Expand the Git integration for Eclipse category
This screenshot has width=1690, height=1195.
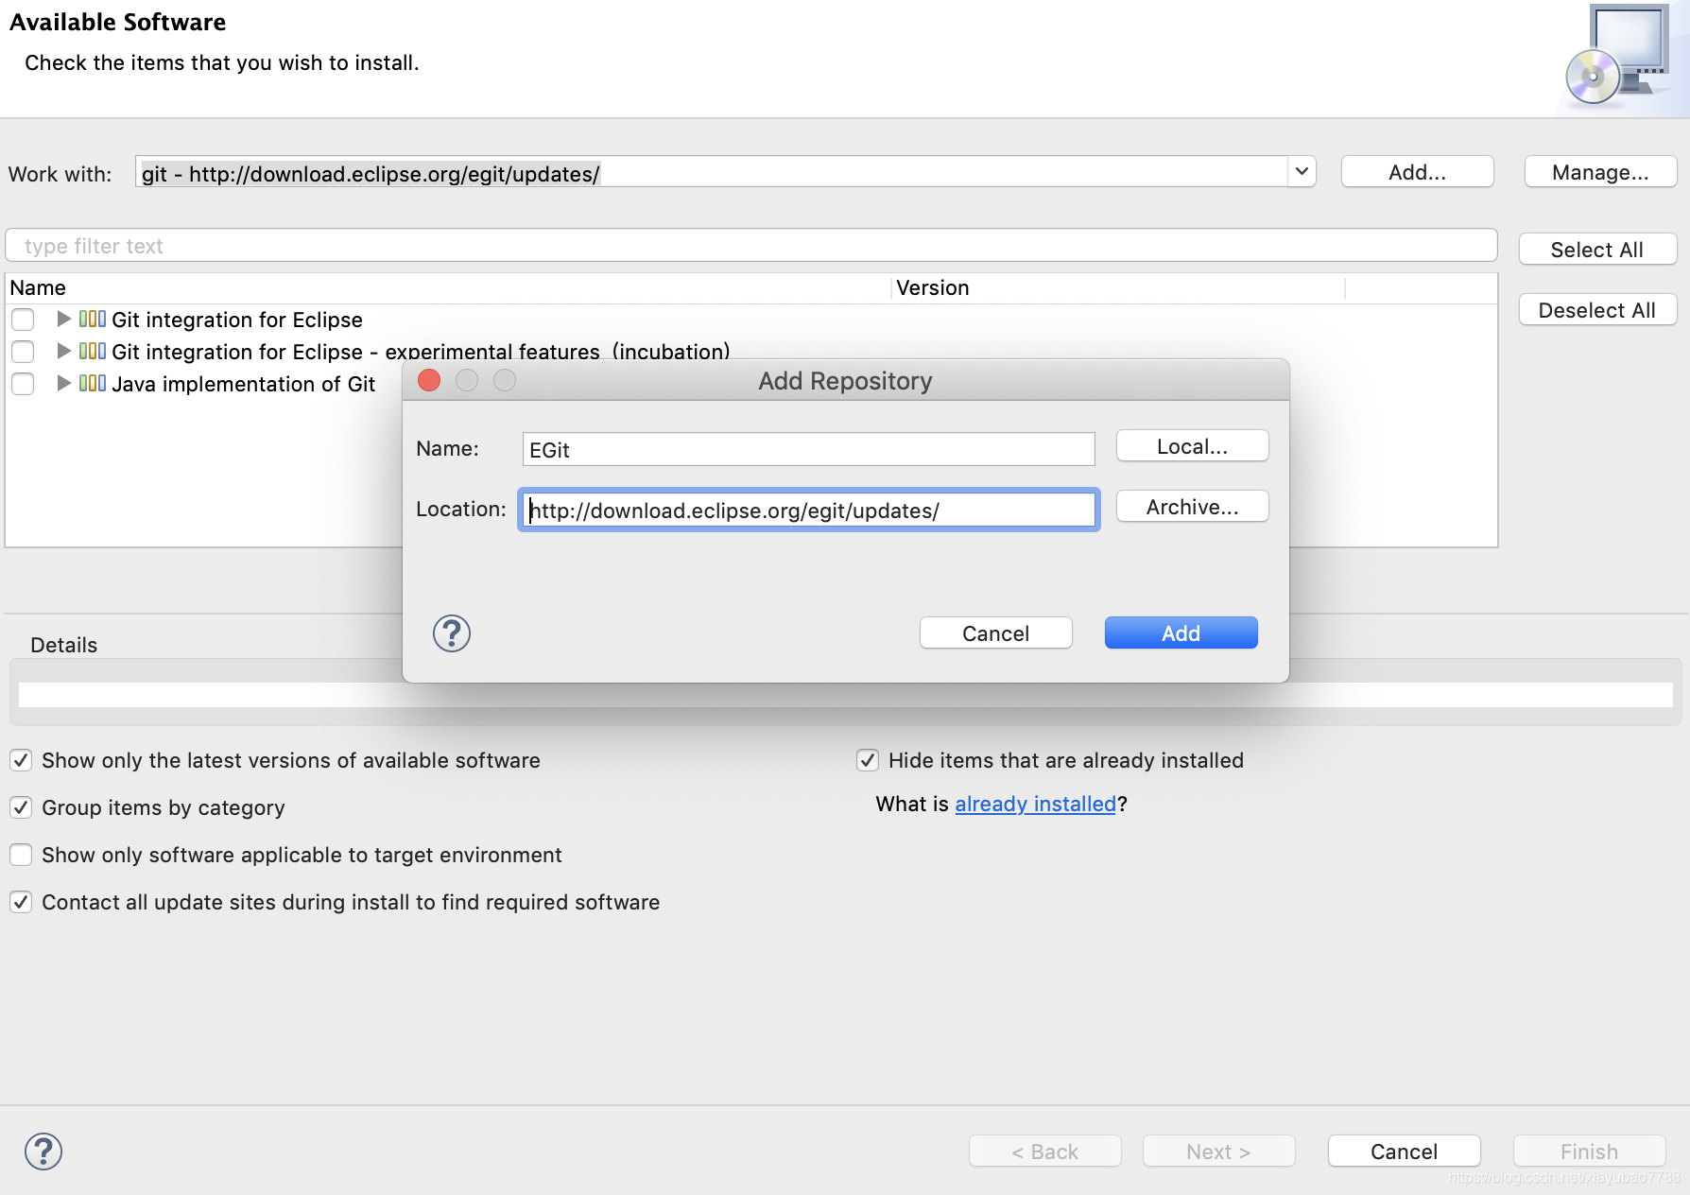pos(63,319)
